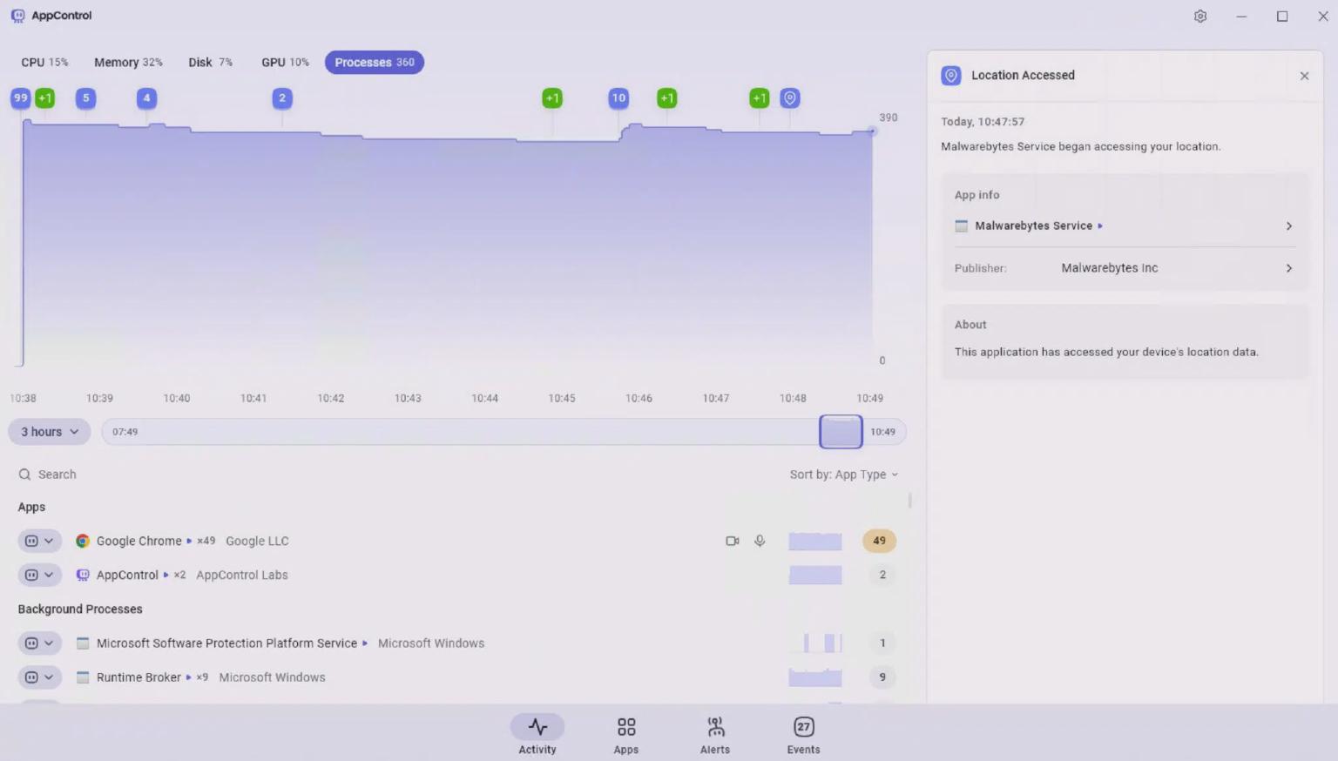Switch to the CPU metric tab
Screen dimensions: 1338x761
[x=44, y=63]
